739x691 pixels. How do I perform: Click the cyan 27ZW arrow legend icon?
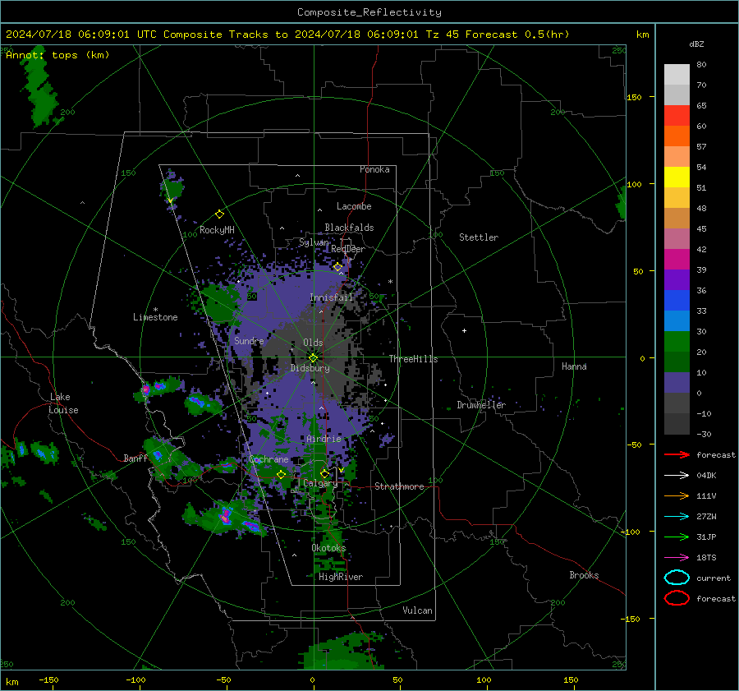(677, 517)
